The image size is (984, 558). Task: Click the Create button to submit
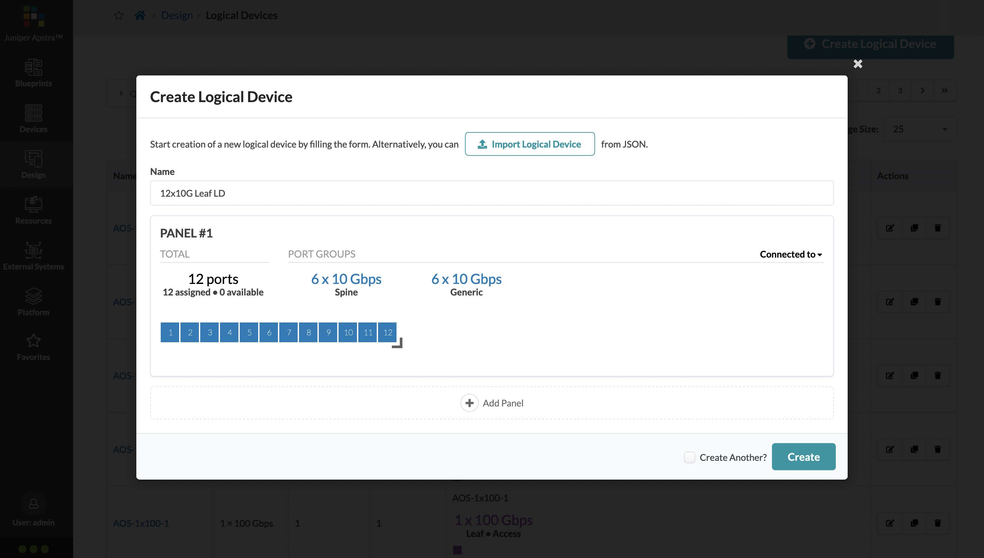point(804,457)
